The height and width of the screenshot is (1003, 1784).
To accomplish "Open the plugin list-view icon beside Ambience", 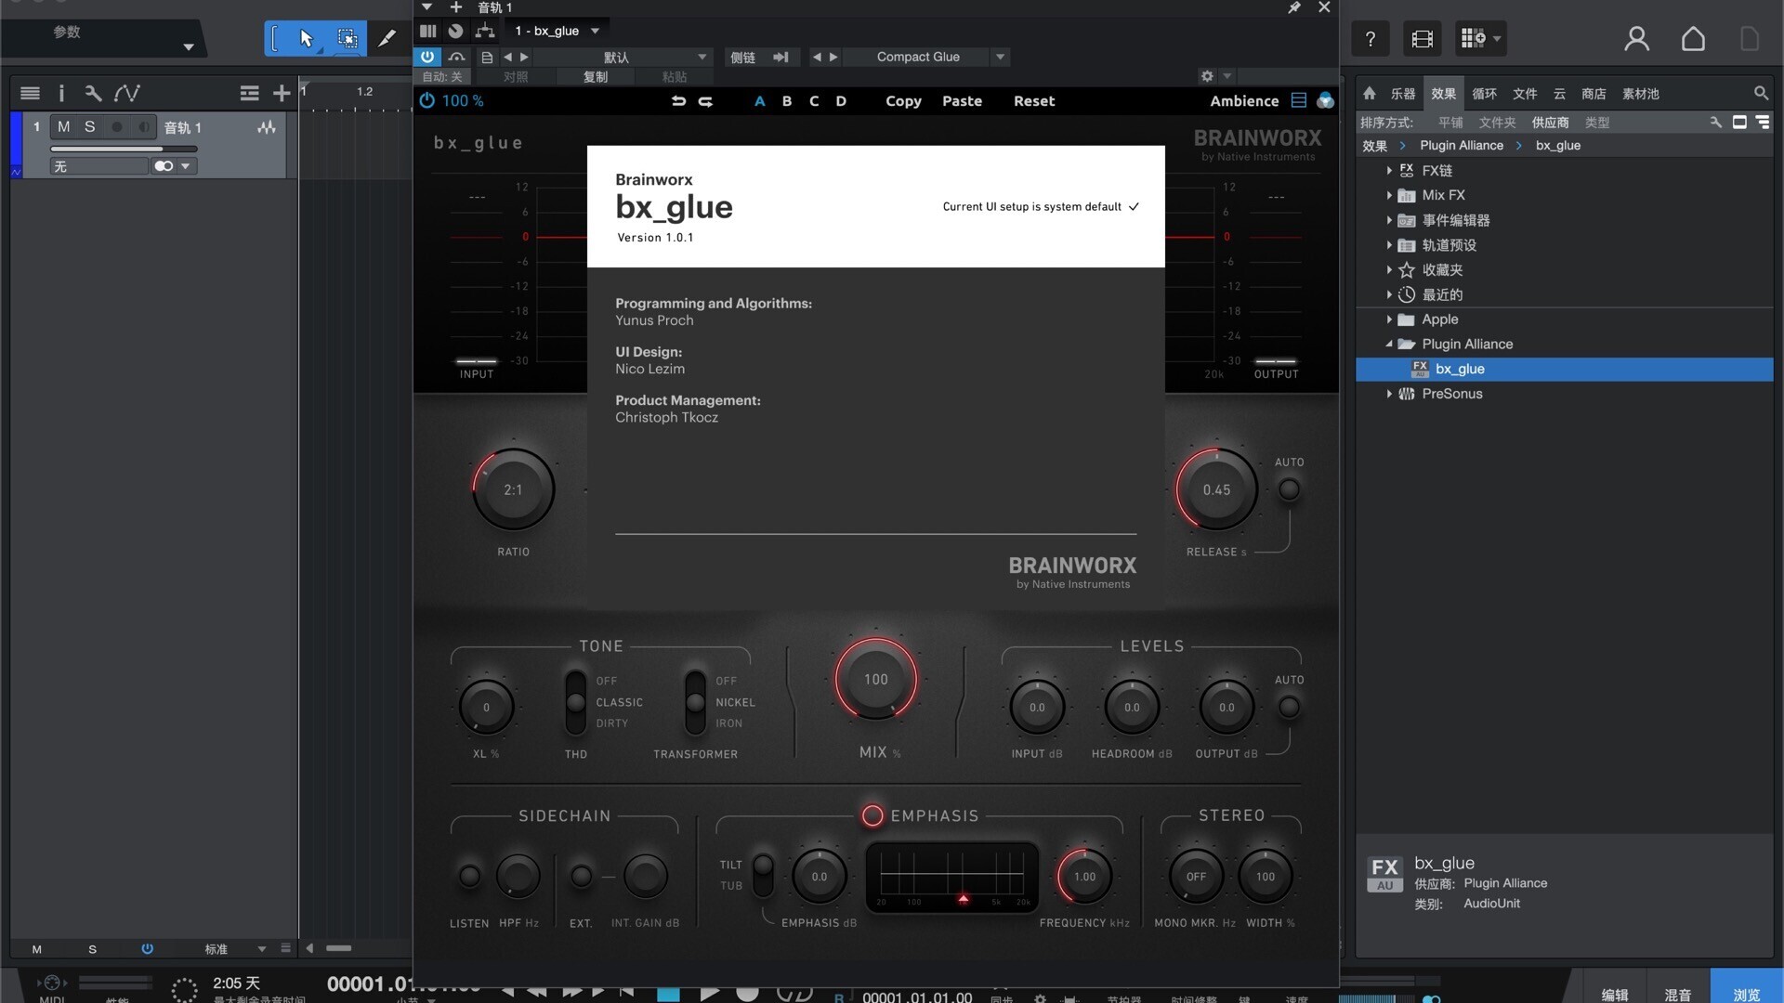I will (1299, 100).
